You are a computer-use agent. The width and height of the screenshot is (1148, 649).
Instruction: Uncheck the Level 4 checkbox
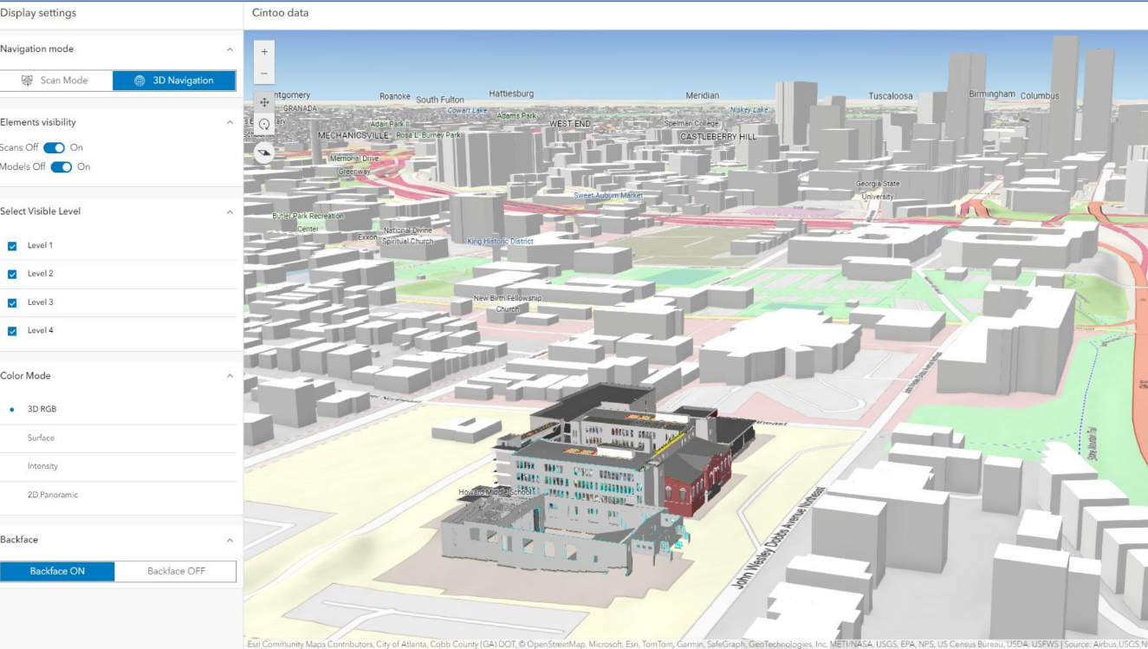[12, 331]
